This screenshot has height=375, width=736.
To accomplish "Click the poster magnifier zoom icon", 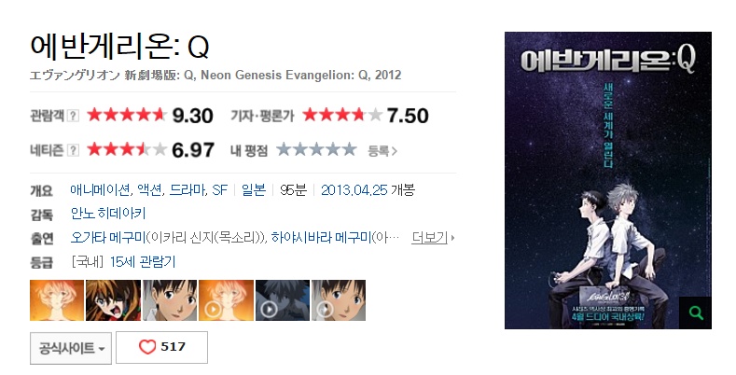I will [x=693, y=313].
